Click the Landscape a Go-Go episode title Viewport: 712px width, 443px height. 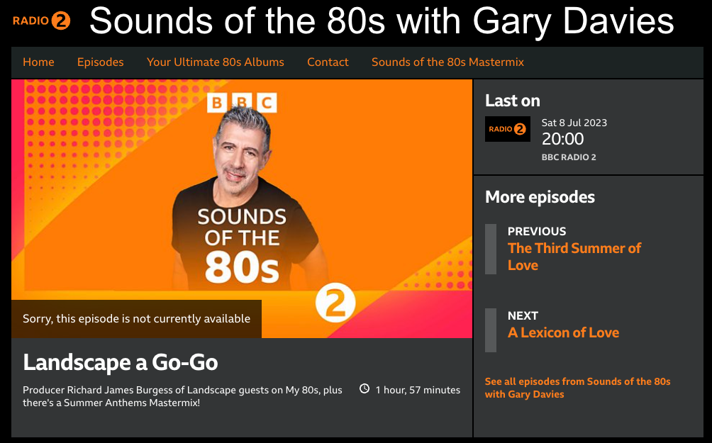(121, 362)
